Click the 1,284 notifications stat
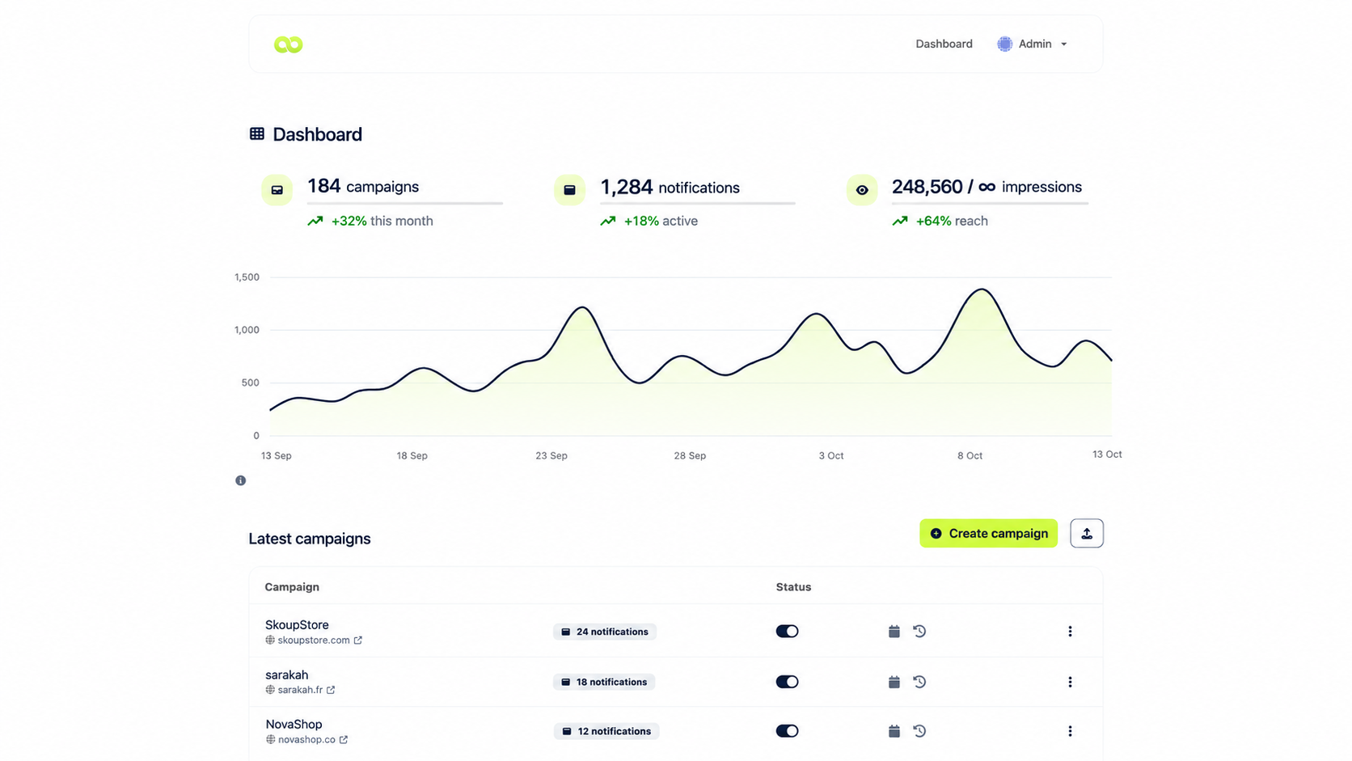The image size is (1352, 761). pos(670,188)
